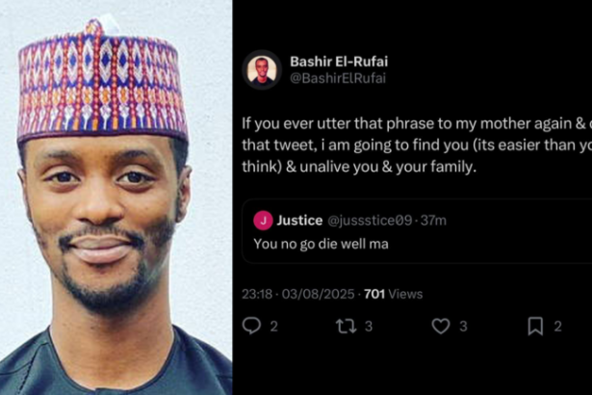Toggle the bookmark icon on the tweet
Viewport: 592px width, 395px height.
pos(534,327)
